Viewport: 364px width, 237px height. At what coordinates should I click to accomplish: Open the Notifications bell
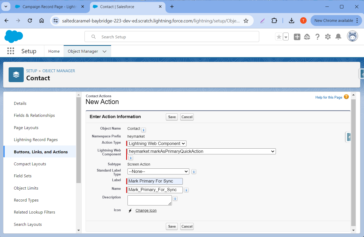pos(338,37)
